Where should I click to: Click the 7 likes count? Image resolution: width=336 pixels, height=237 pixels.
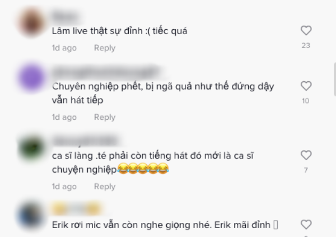pos(306,170)
